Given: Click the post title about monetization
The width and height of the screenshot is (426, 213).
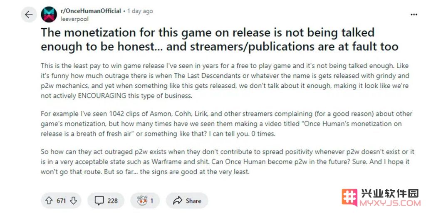Looking at the screenshot, I should (220, 40).
